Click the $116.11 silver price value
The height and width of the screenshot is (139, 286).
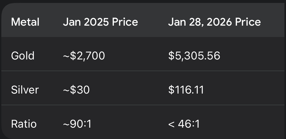pyautogui.click(x=186, y=90)
